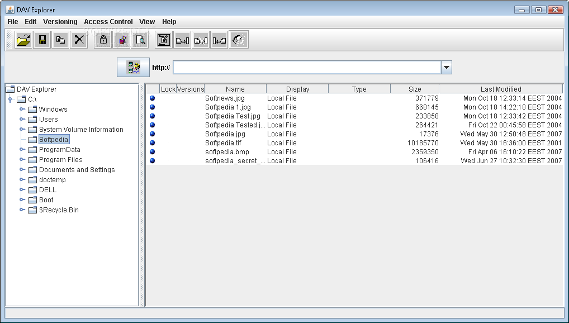Expand the Documents and Settings node
This screenshot has height=323, width=569.
[x=22, y=169]
